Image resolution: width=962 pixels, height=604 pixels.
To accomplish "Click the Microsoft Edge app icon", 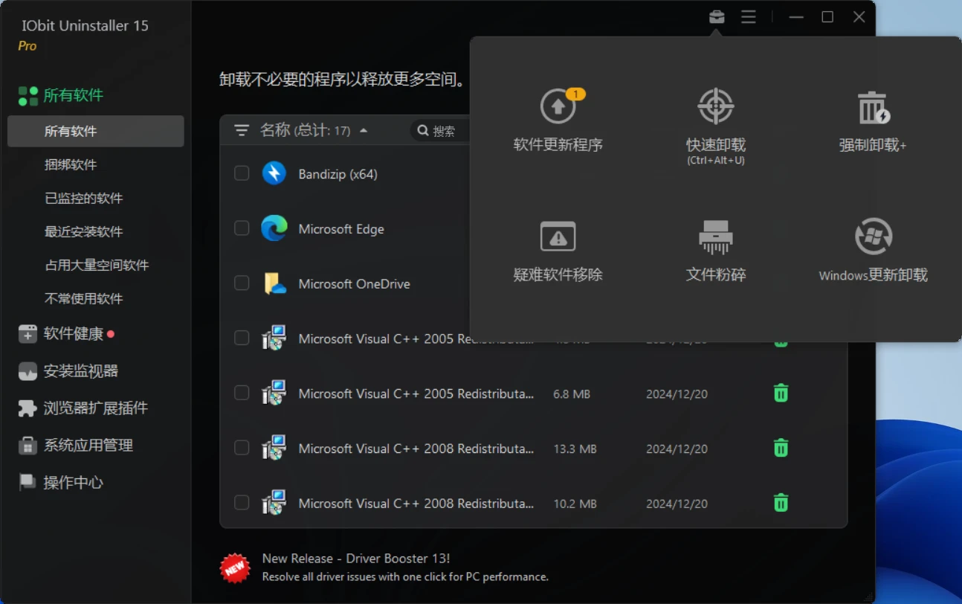I will (x=274, y=228).
